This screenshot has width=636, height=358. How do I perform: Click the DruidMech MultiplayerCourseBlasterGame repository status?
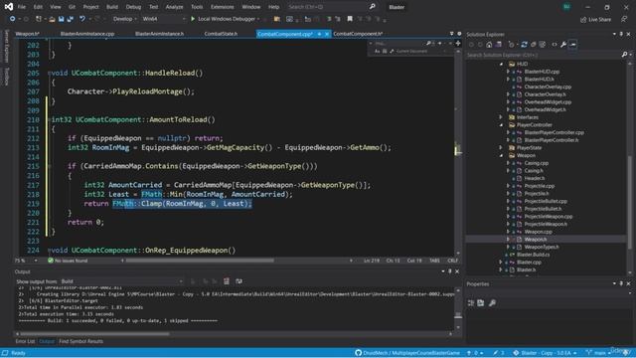pyautogui.click(x=407, y=353)
